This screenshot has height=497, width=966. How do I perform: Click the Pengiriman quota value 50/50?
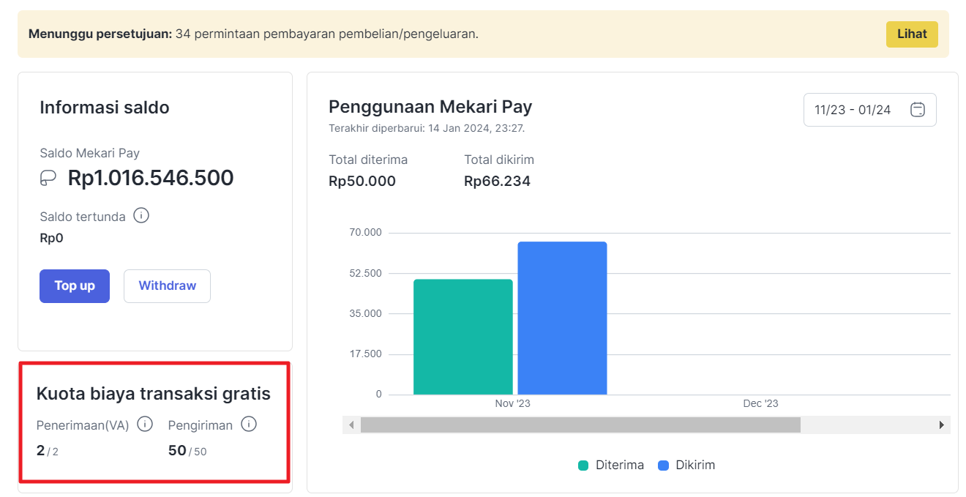point(187,451)
